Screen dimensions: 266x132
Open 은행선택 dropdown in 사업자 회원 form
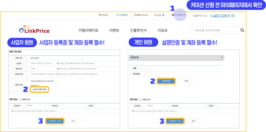[x=36, y=106]
